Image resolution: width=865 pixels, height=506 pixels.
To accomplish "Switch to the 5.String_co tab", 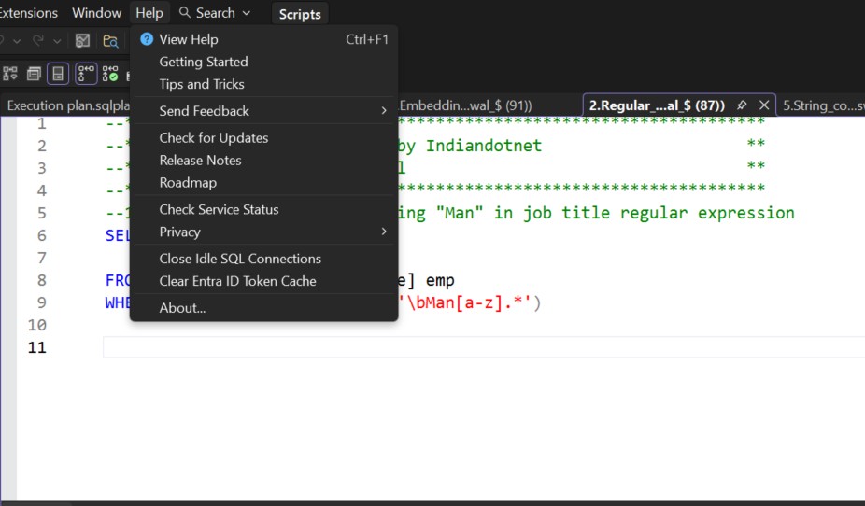I will [x=822, y=105].
